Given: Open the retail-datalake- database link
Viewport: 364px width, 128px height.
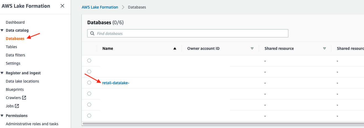Looking at the screenshot, I should click(x=115, y=83).
